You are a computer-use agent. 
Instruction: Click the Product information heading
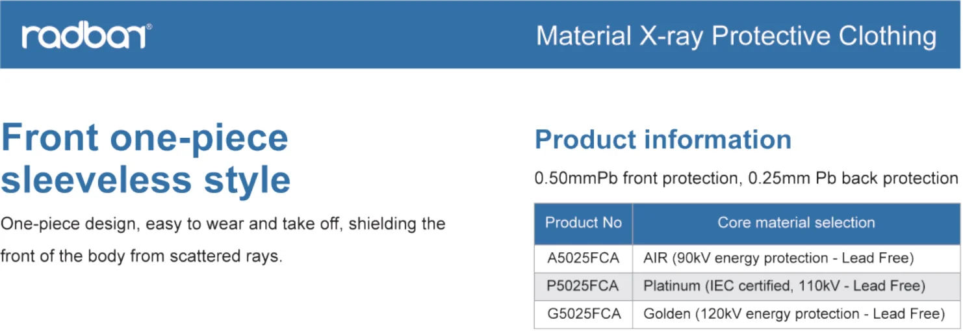point(663,140)
